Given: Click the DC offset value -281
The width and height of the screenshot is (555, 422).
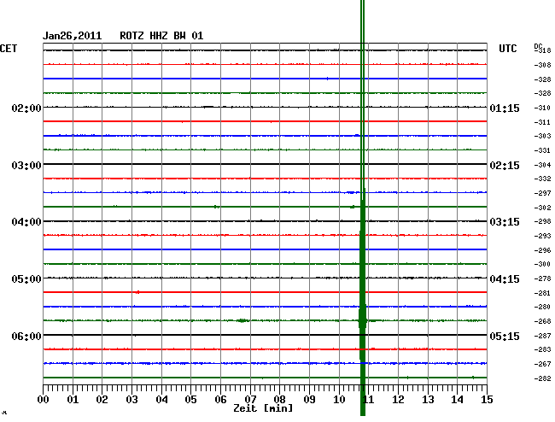Looking at the screenshot, I should (x=542, y=293).
